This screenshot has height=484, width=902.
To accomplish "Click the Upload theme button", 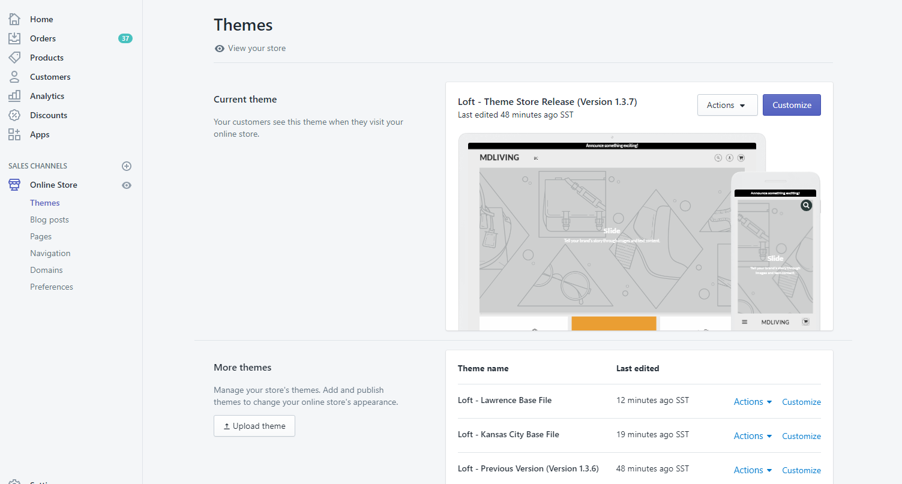I will click(254, 426).
